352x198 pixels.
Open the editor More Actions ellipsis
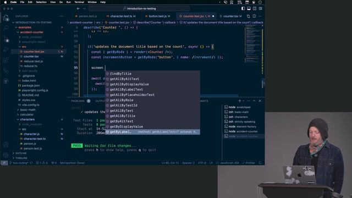[x=260, y=16]
